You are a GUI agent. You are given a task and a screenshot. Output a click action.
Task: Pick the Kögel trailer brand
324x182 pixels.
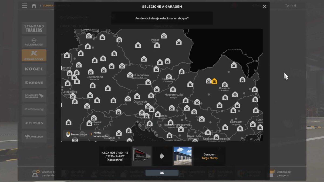[34, 69]
